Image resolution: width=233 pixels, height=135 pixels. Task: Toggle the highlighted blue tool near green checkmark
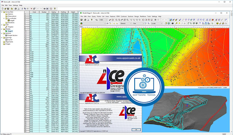click(206, 23)
